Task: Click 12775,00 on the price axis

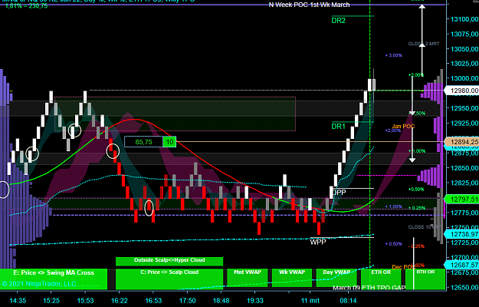Action: (464, 213)
